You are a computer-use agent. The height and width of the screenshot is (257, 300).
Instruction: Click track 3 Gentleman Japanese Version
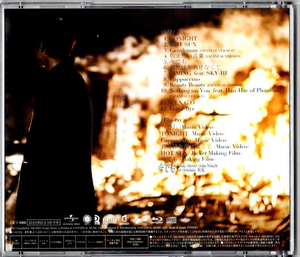pos(199,50)
